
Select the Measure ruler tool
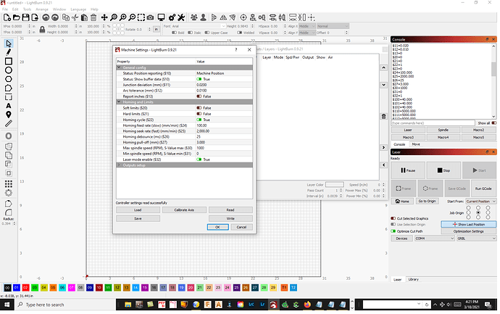[x=9, y=123]
